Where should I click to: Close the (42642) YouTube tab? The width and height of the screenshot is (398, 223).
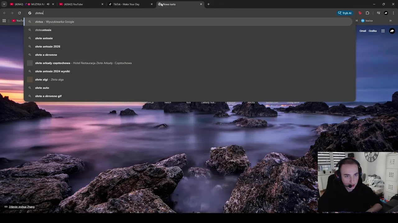(x=102, y=4)
